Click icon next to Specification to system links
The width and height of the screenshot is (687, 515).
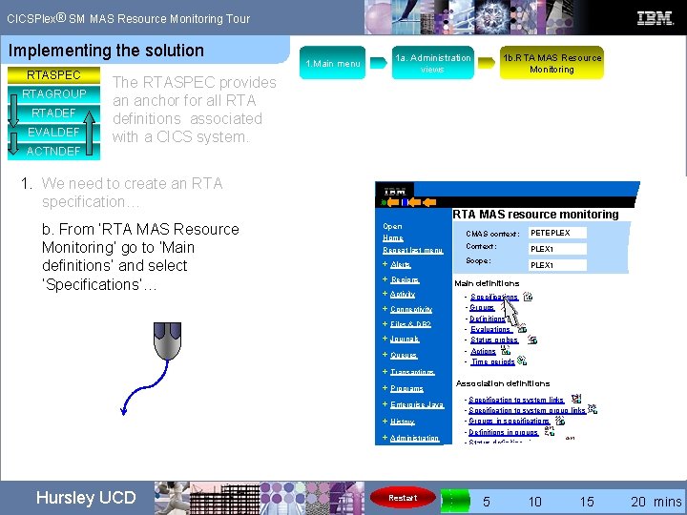576,399
